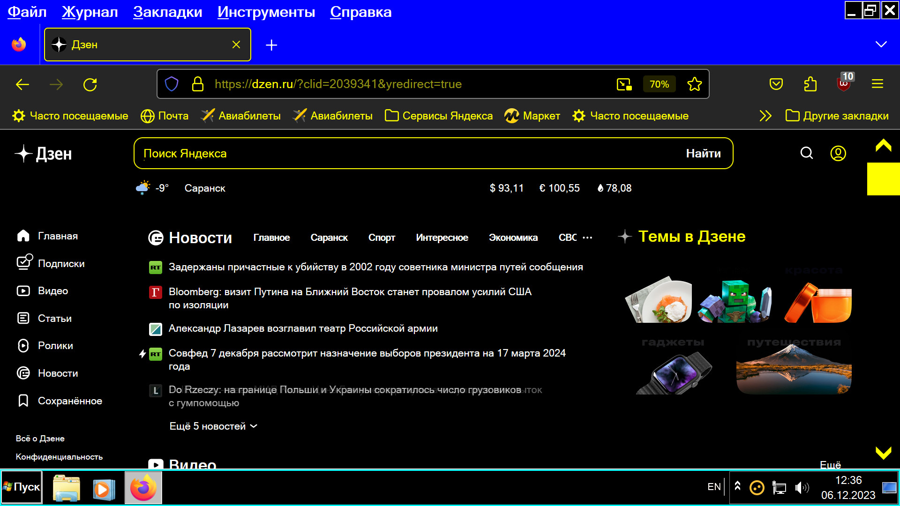
Task: Open the Маркет bookmark
Action: click(x=532, y=116)
